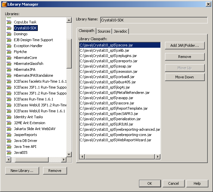
Task: Select webreporting-advanced.jar classpath entry
Action: 120,129
